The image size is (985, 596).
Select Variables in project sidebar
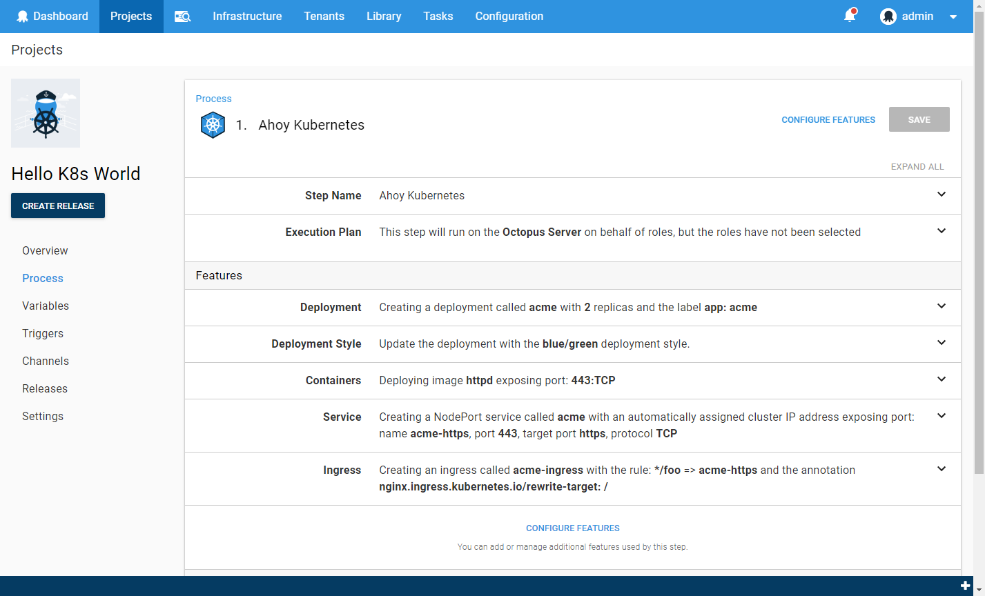[x=46, y=306]
